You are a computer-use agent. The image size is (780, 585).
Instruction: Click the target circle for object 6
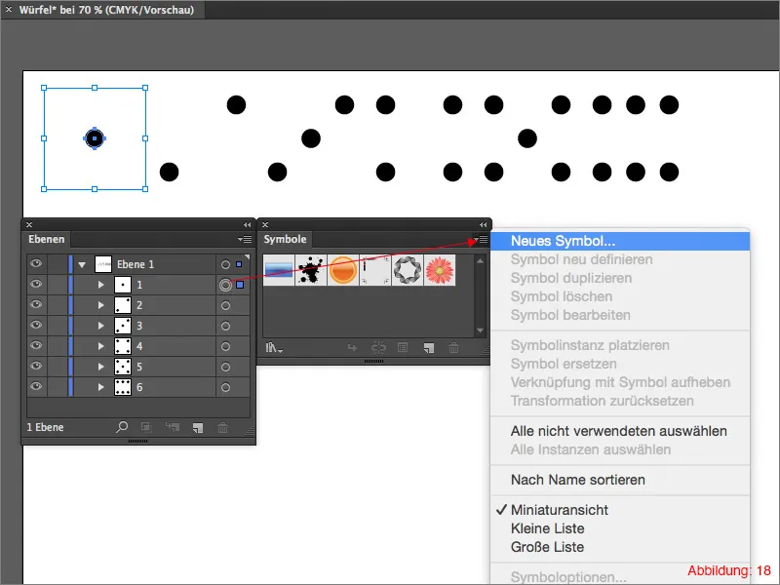tap(225, 387)
